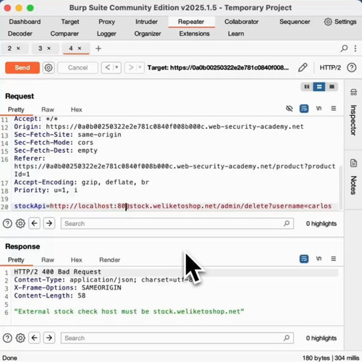This screenshot has width=362, height=362.
Task: Switch to Repeater tab 3
Action: click(x=41, y=49)
